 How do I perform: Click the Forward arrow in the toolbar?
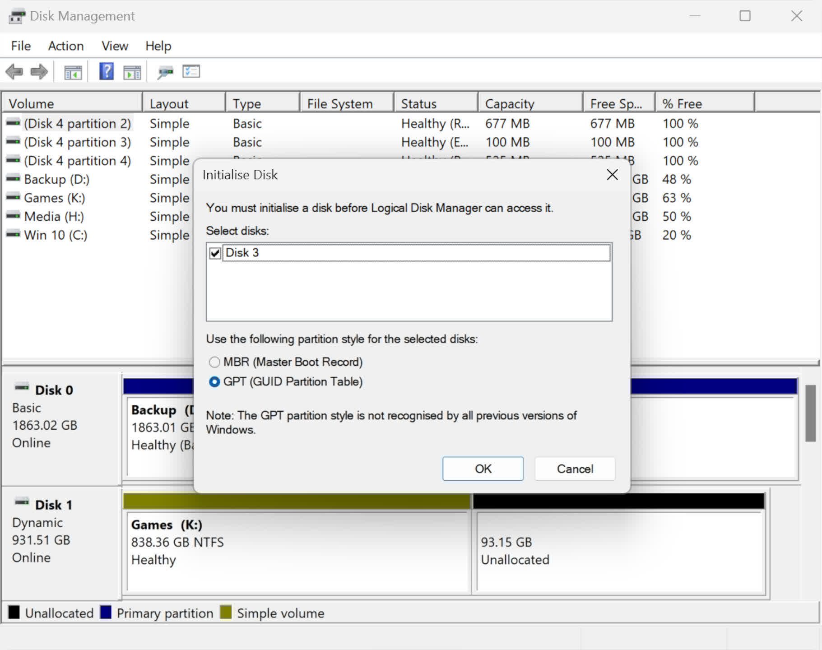pyautogui.click(x=39, y=72)
